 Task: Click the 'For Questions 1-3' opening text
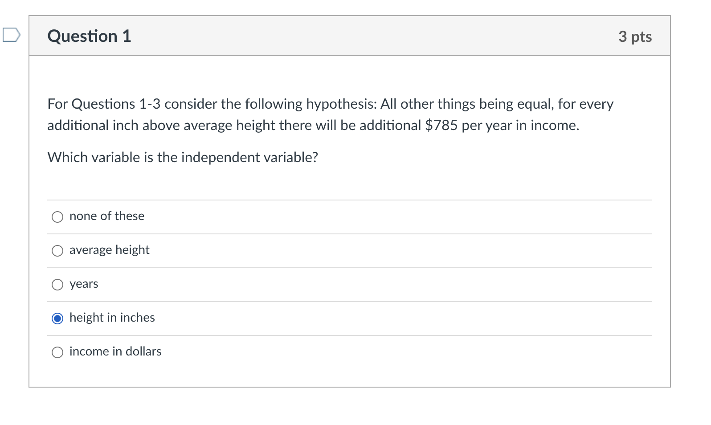(104, 104)
